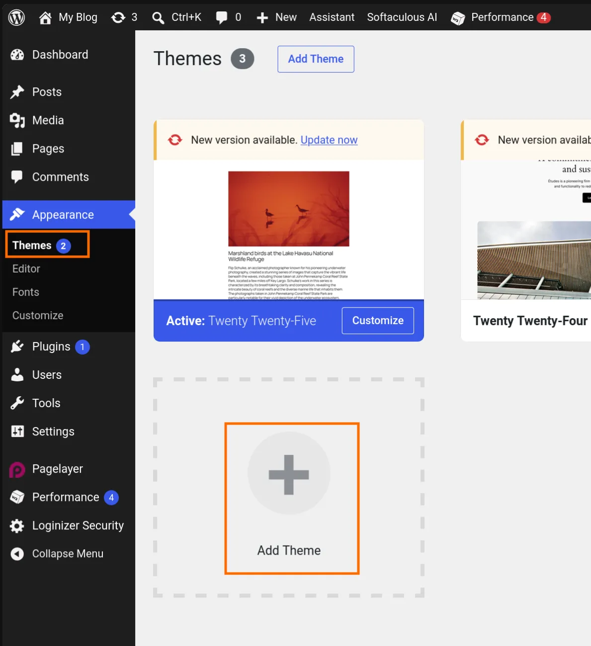Open Customize submenu in the sidebar
Viewport: 591px width, 646px height.
click(38, 316)
